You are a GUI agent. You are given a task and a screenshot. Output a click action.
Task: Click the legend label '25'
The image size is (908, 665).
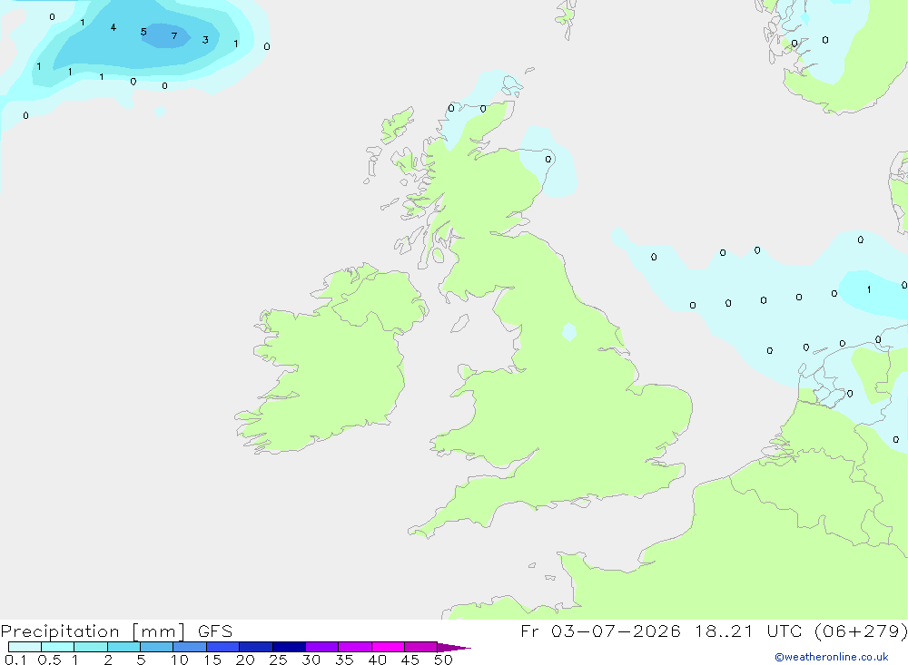(x=278, y=660)
